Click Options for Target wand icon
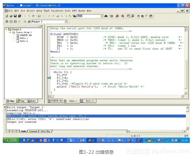Image resolution: width=193 pixels, height=158 pixels. tap(29, 22)
